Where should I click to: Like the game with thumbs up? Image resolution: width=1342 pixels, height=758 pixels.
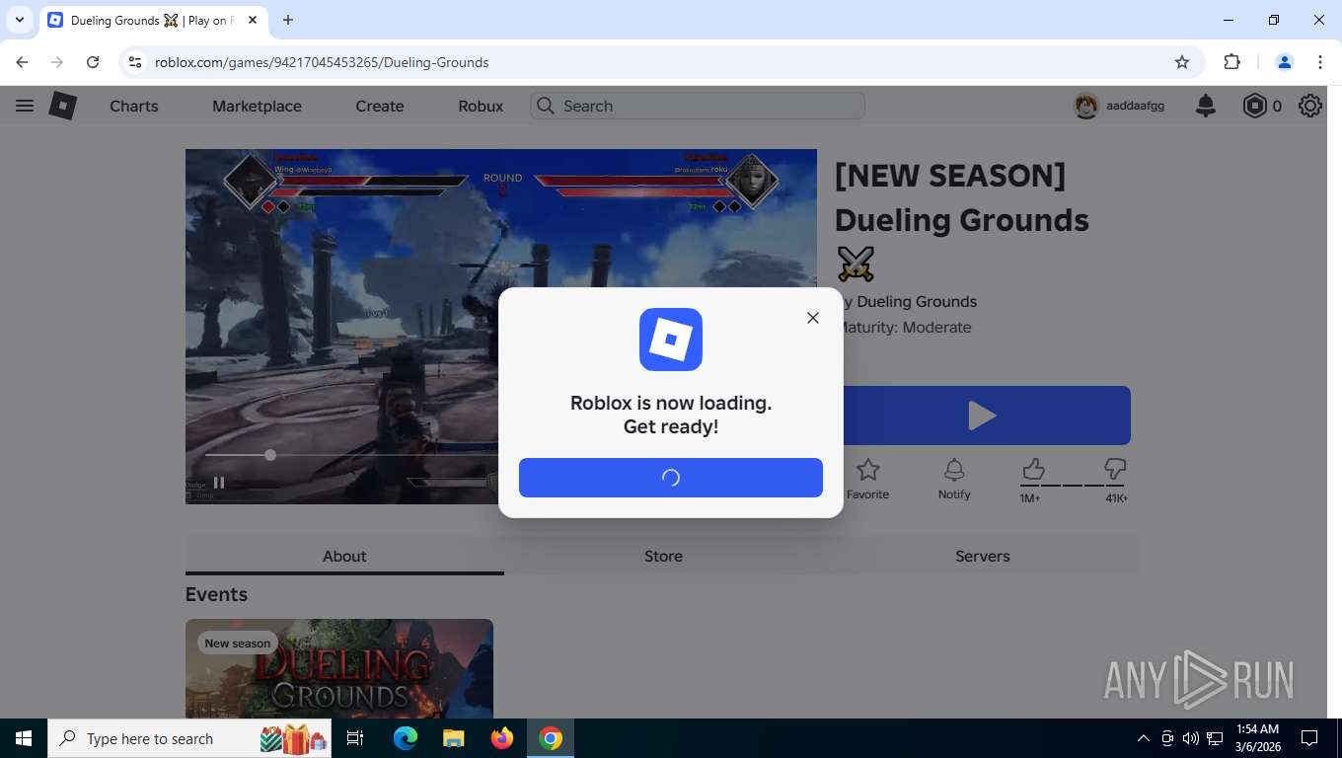pos(1032,469)
